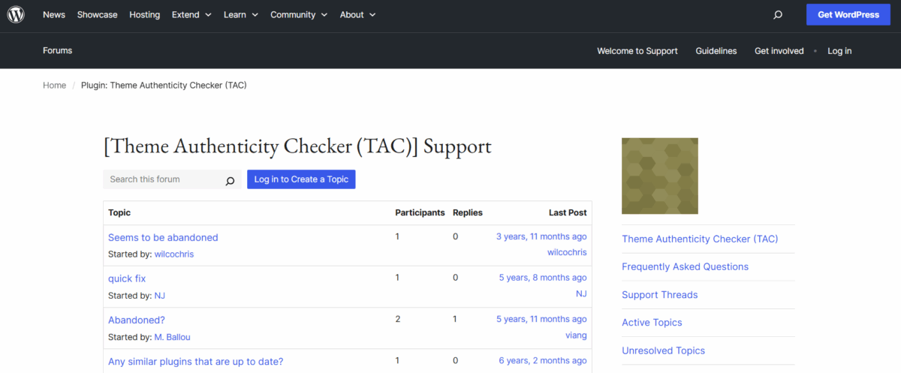
Task: Open the Abandoned? topic
Action: tap(137, 320)
